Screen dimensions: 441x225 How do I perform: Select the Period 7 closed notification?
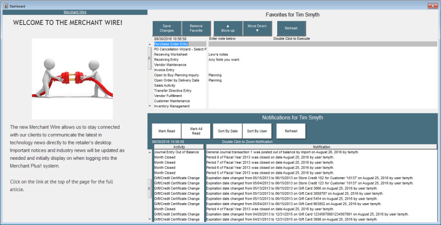pyautogui.click(x=270, y=163)
